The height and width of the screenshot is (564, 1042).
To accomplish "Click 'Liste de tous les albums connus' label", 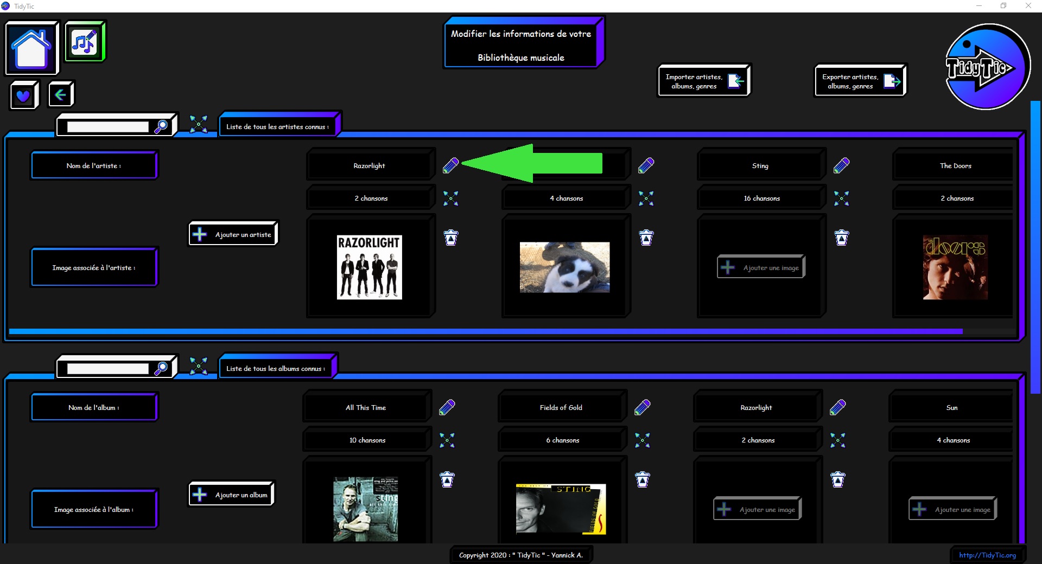I will pyautogui.click(x=278, y=367).
